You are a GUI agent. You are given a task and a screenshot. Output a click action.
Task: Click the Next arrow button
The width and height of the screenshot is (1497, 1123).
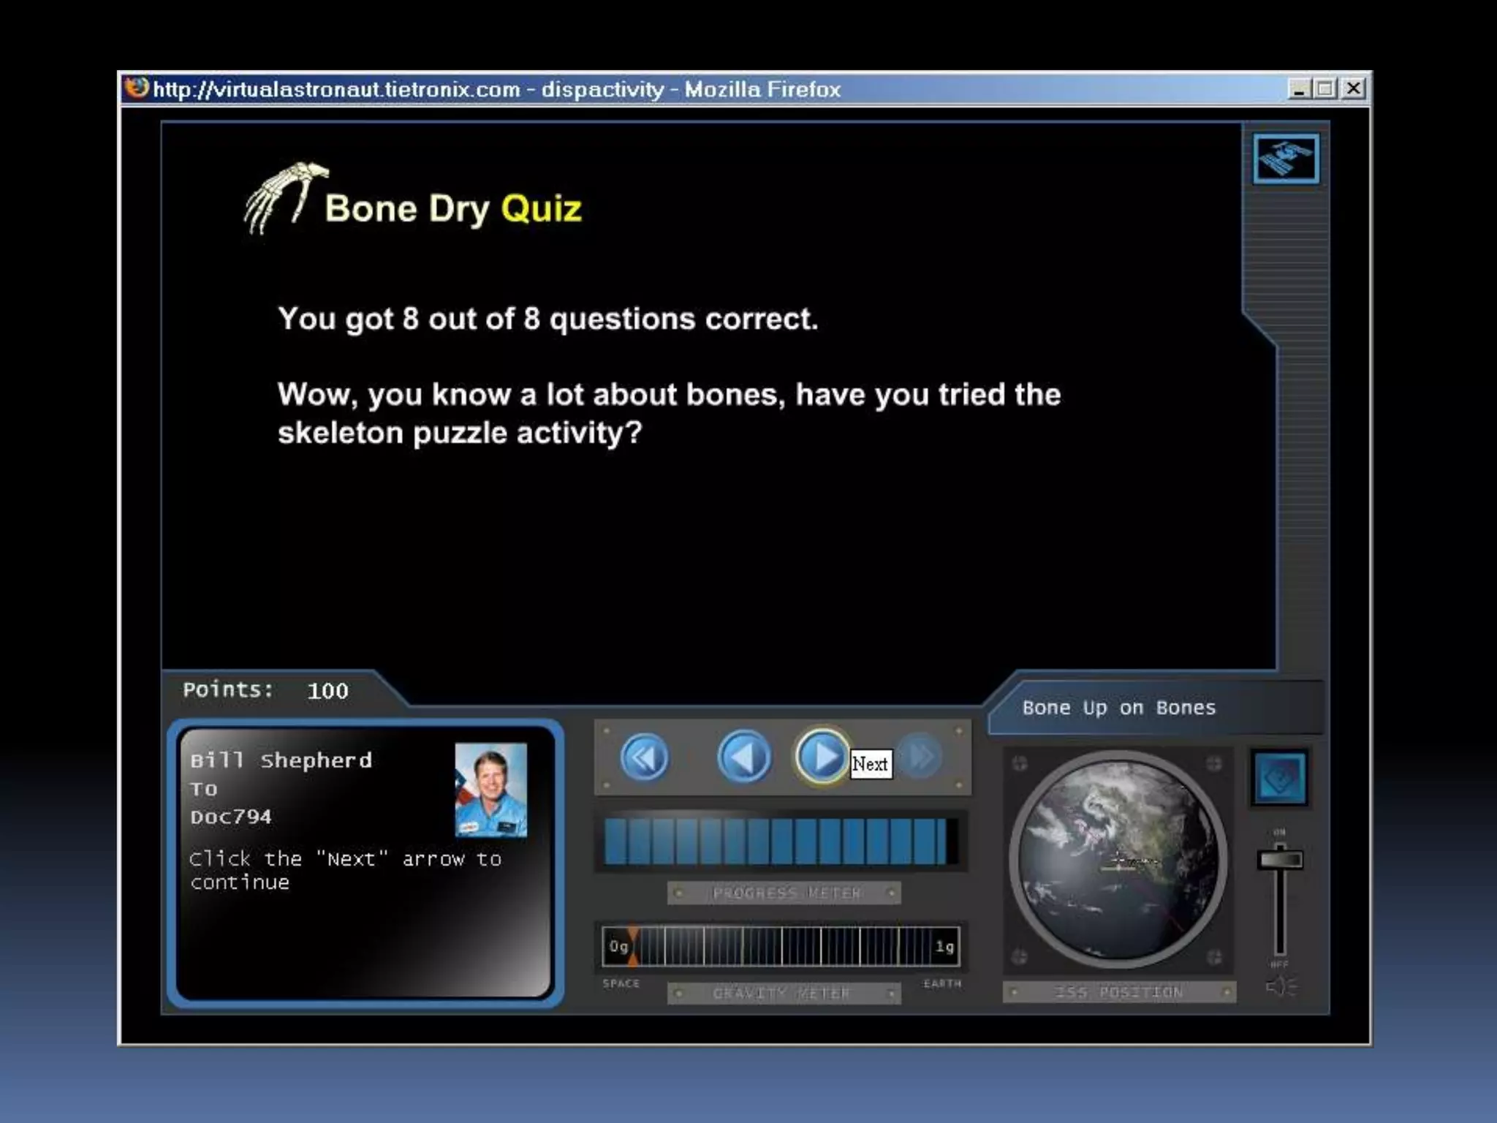point(822,757)
